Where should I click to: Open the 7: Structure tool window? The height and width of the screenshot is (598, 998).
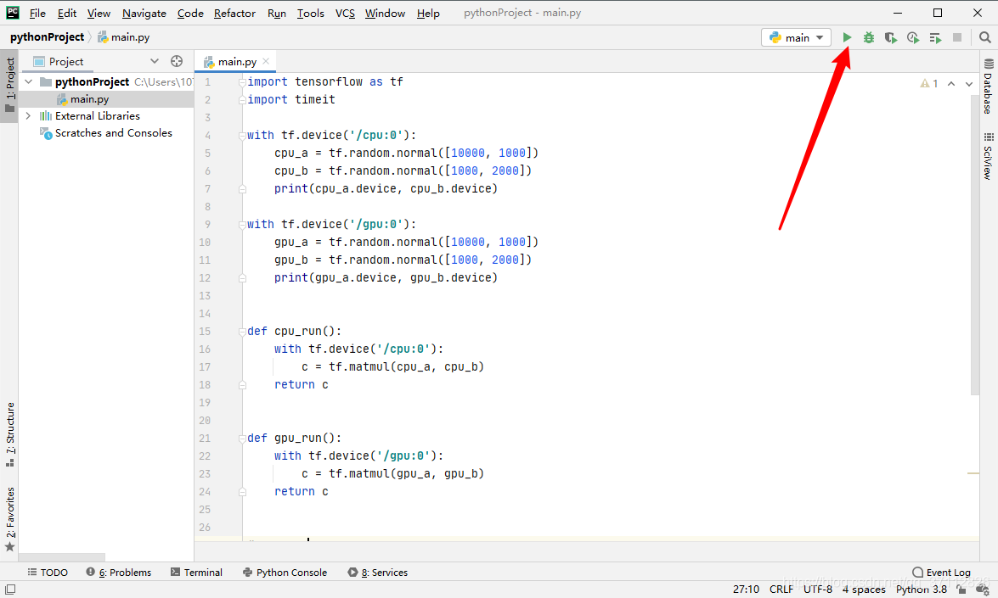(9, 434)
